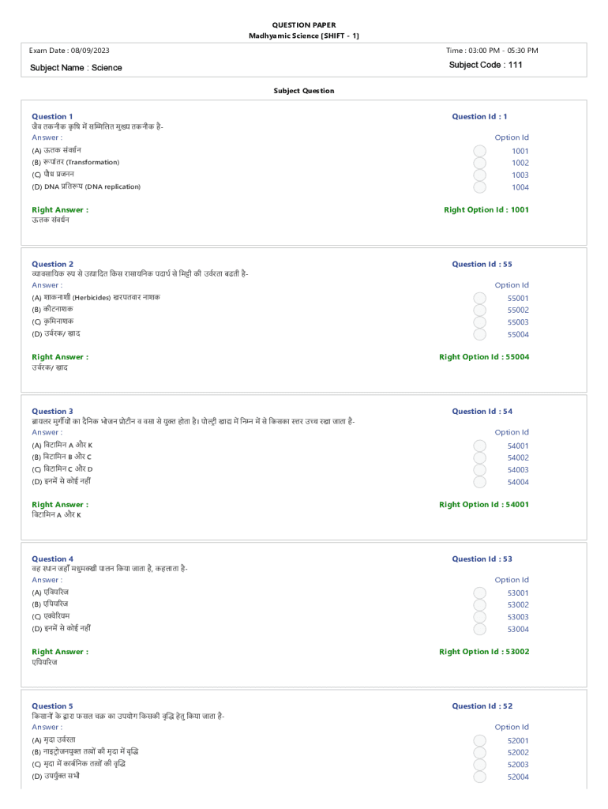
Task: Select radio button for option 54001
Action: (x=479, y=446)
